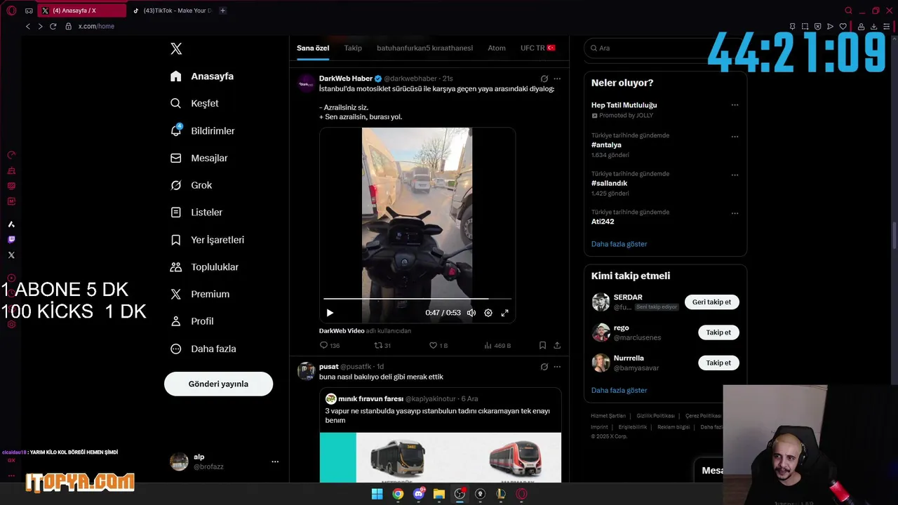Open Opera GX from taskbar

(x=521, y=494)
